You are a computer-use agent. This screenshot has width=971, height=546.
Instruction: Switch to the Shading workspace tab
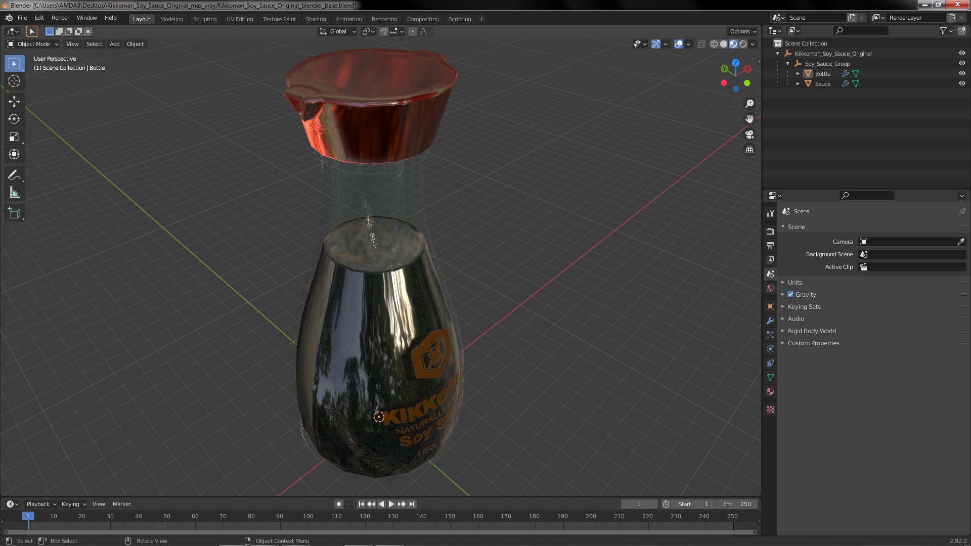click(x=316, y=19)
